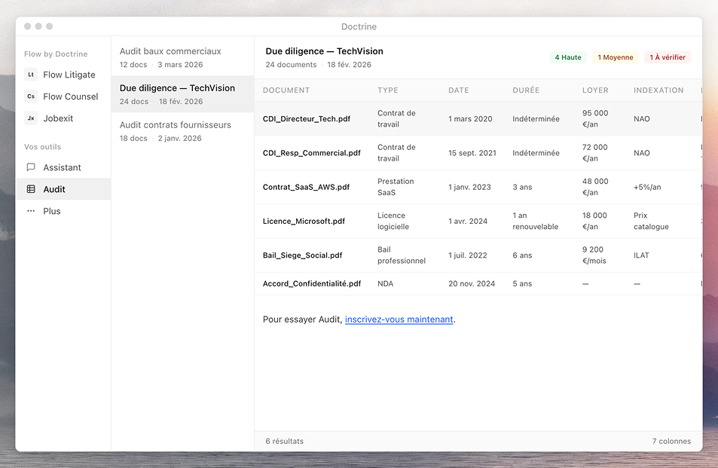Click the 5 ans duration cell
Viewport: 718px width, 468px height.
click(522, 283)
